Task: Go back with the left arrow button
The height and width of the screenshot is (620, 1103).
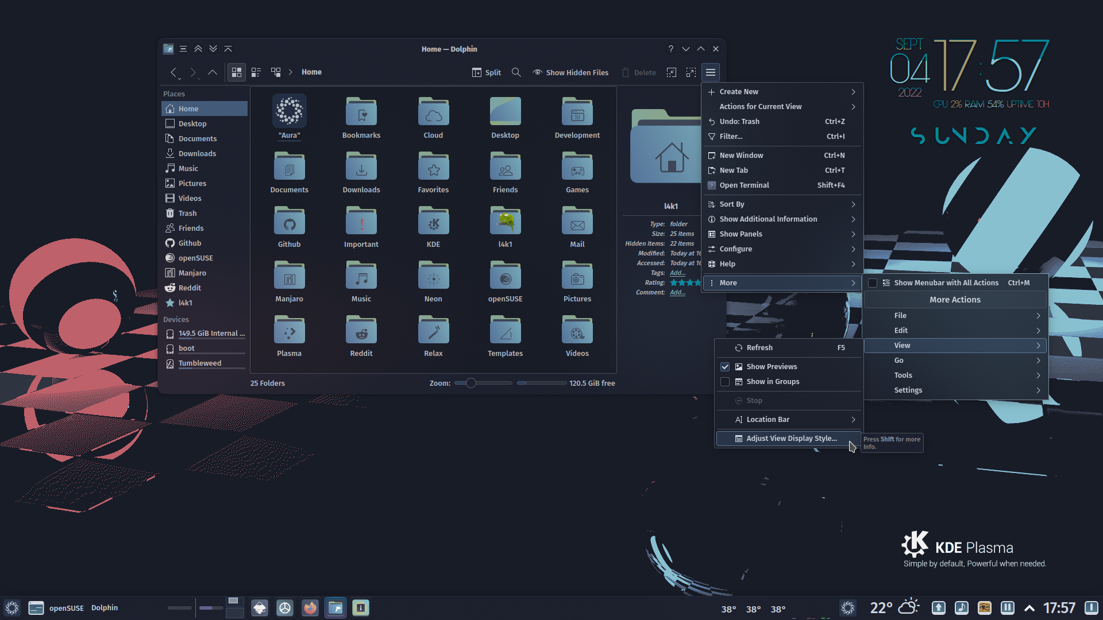Action: point(173,72)
